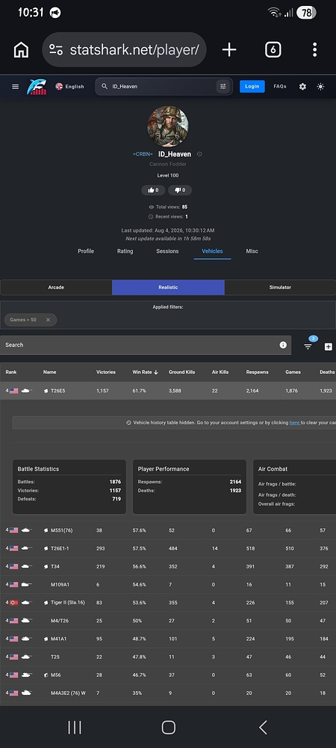Click the table filter icon with badge
The image size is (336, 748).
point(308,346)
